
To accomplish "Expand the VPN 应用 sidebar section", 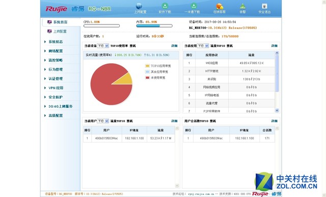I will (x=56, y=88).
